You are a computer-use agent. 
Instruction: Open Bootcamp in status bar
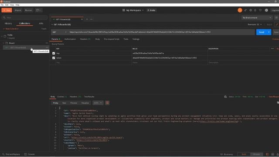coord(227,154)
